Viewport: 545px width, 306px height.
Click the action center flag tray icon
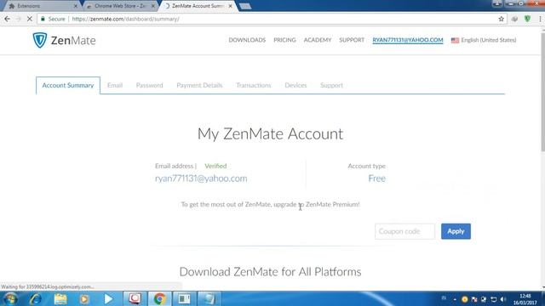pos(474,299)
